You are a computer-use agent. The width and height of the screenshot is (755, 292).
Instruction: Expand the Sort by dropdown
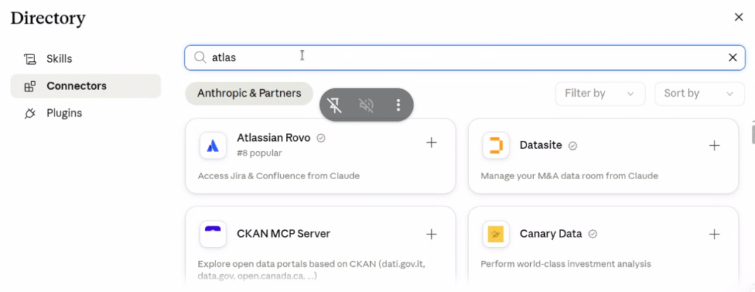[699, 94]
